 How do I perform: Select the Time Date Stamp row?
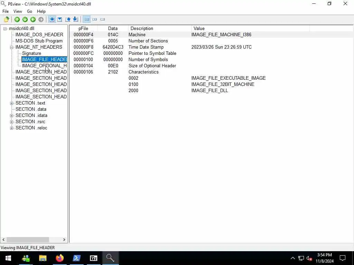tap(212, 47)
